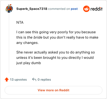Viewport: 107px width, 99px height.
Task: Click the "I can see this going" line
Action: tap(56, 32)
